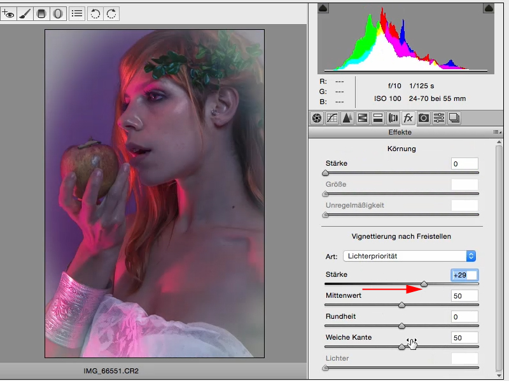Click the ISO 100 exposure readout
Viewport: 509px width, 381px height.
tap(387, 98)
